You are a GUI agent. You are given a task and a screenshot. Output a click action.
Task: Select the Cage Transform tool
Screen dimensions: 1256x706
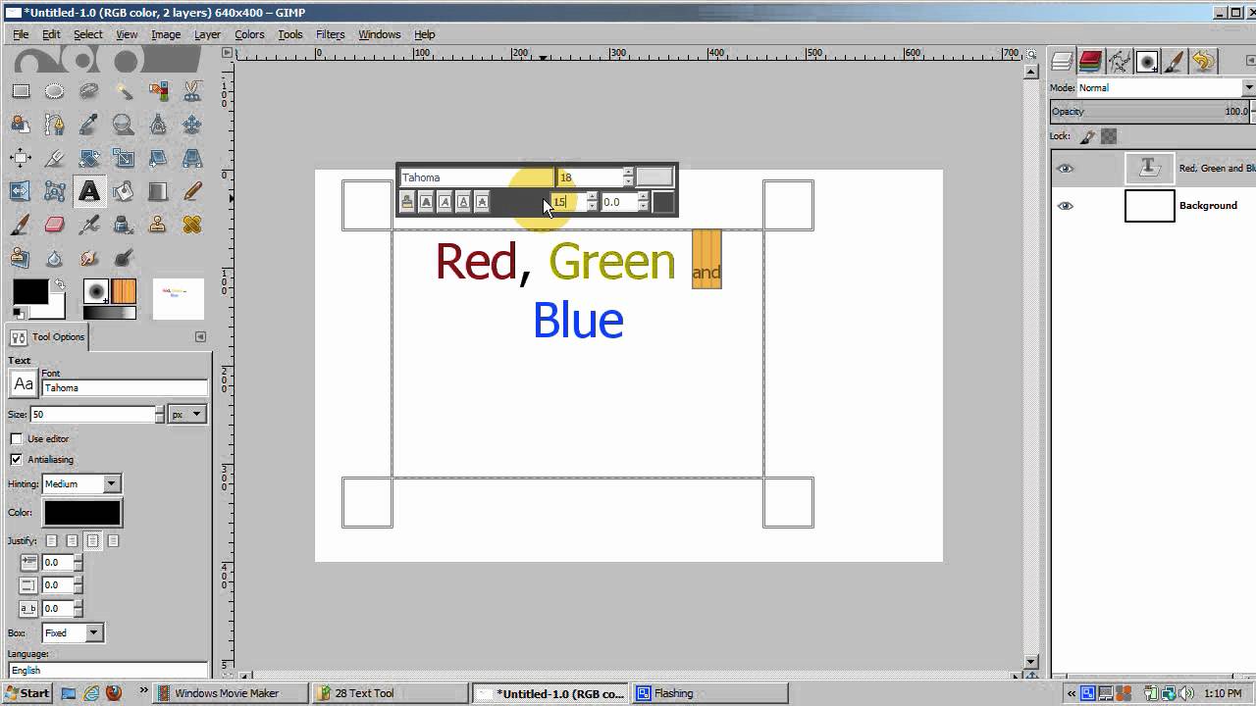[x=55, y=191]
